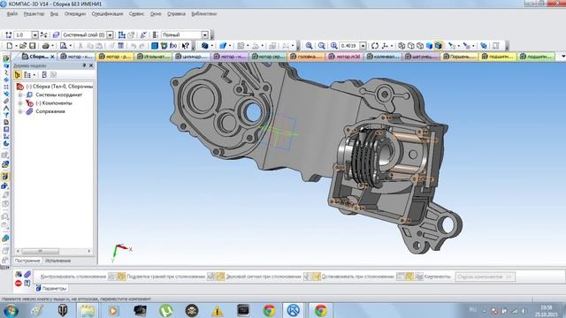Open the Variables f(x) icon
The image size is (566, 318).
pos(173,46)
